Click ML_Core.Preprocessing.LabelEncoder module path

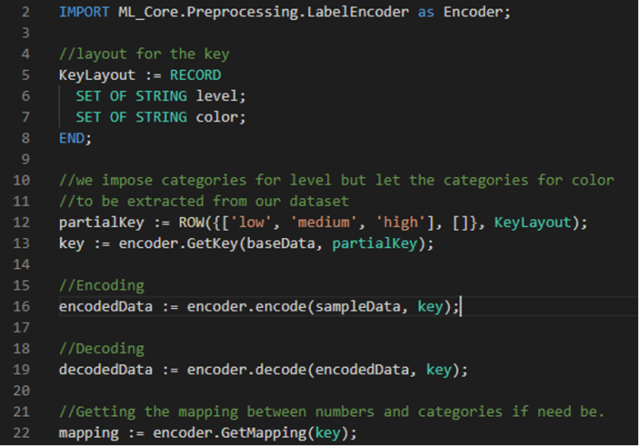264,12
